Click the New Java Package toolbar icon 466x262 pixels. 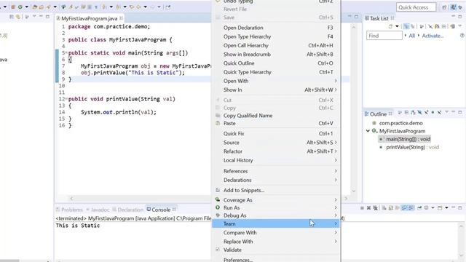click(x=13, y=7)
